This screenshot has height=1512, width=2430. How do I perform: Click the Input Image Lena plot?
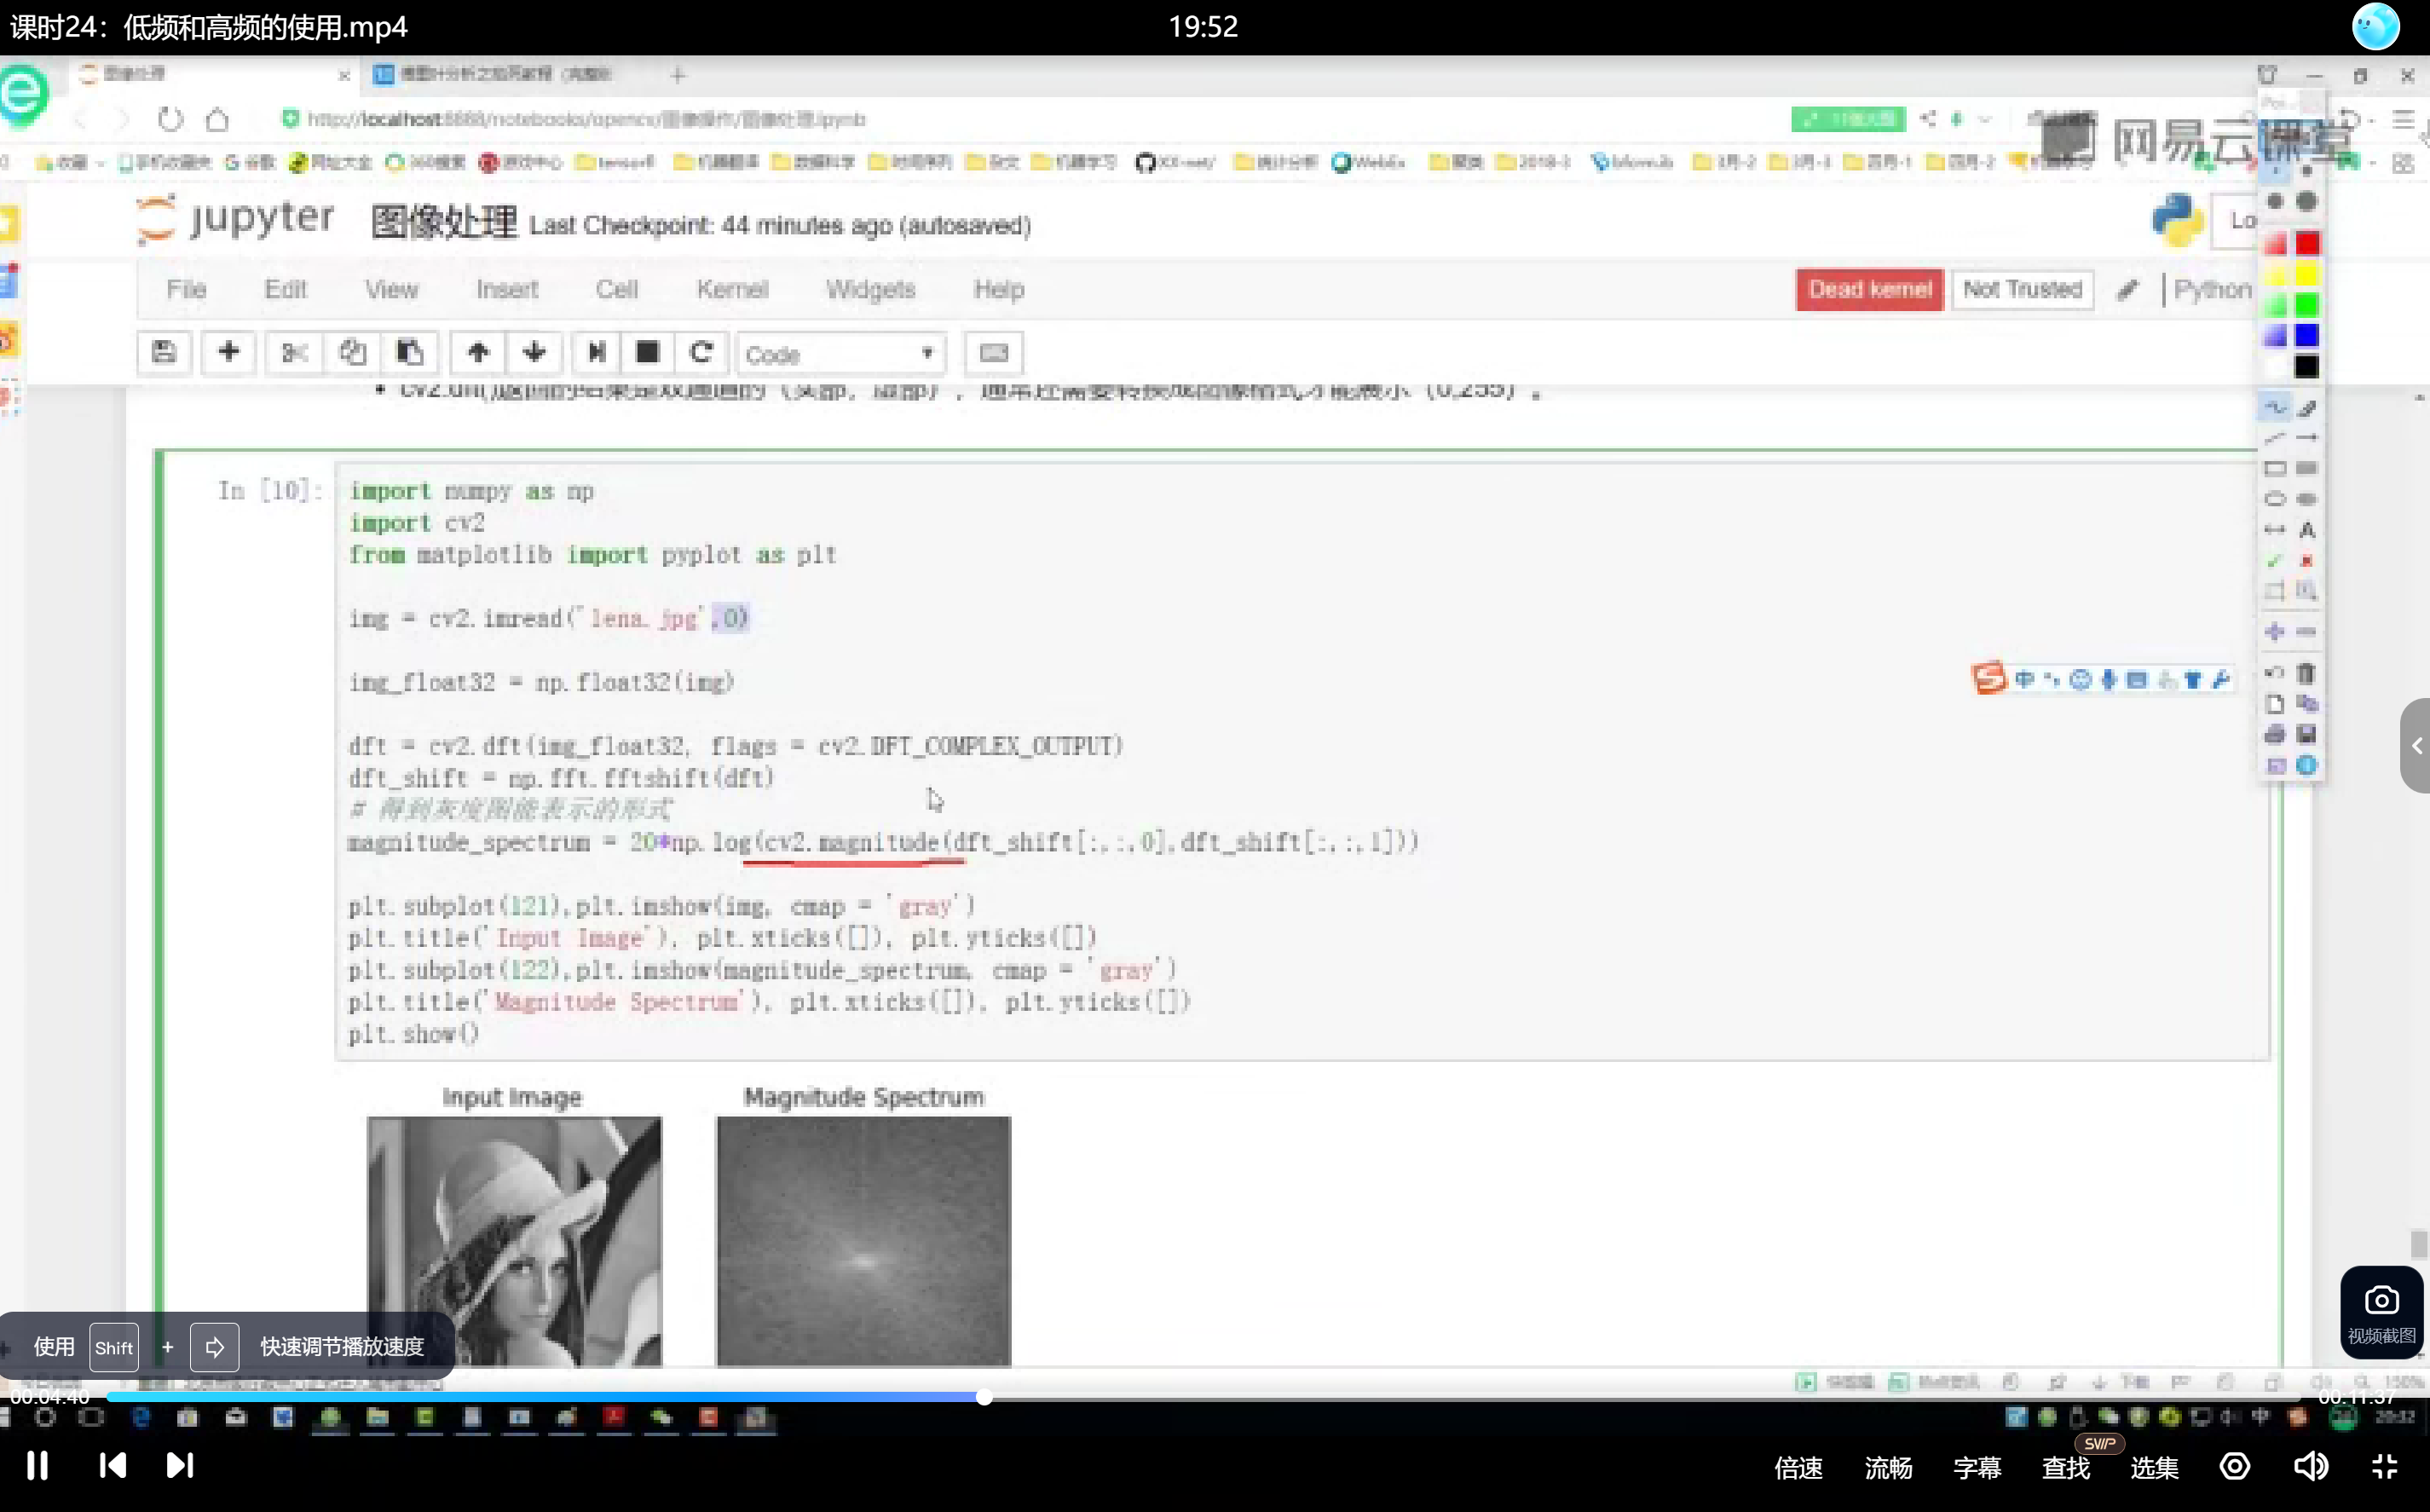[x=514, y=1240]
